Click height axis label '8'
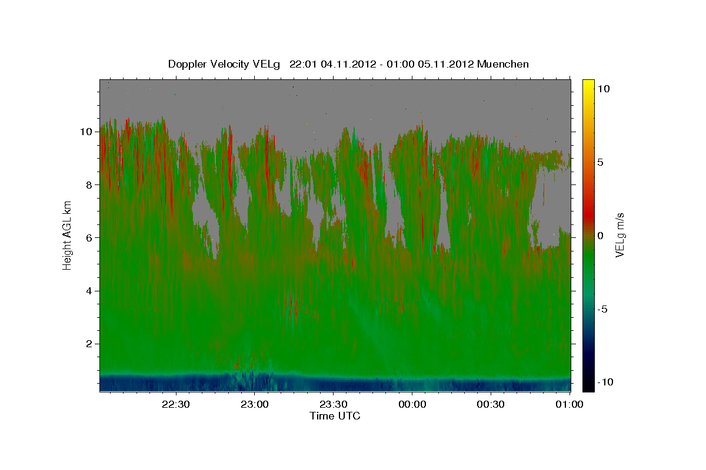 click(89, 184)
